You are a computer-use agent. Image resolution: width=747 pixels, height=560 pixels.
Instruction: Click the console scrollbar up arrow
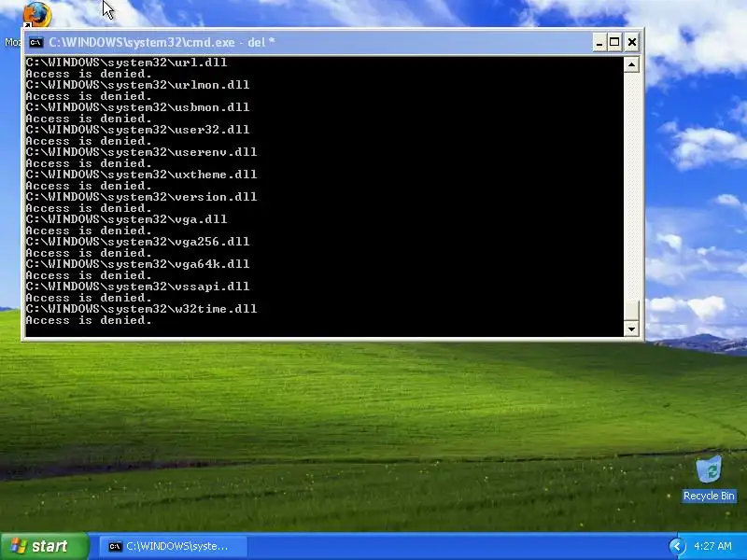[x=631, y=64]
